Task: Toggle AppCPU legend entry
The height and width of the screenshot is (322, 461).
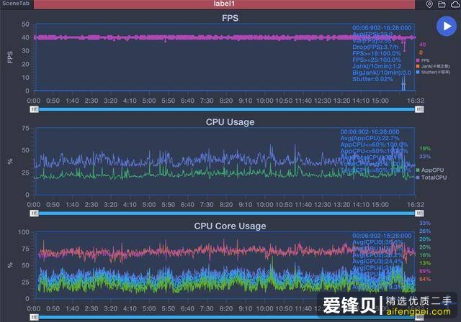Action: (430, 170)
